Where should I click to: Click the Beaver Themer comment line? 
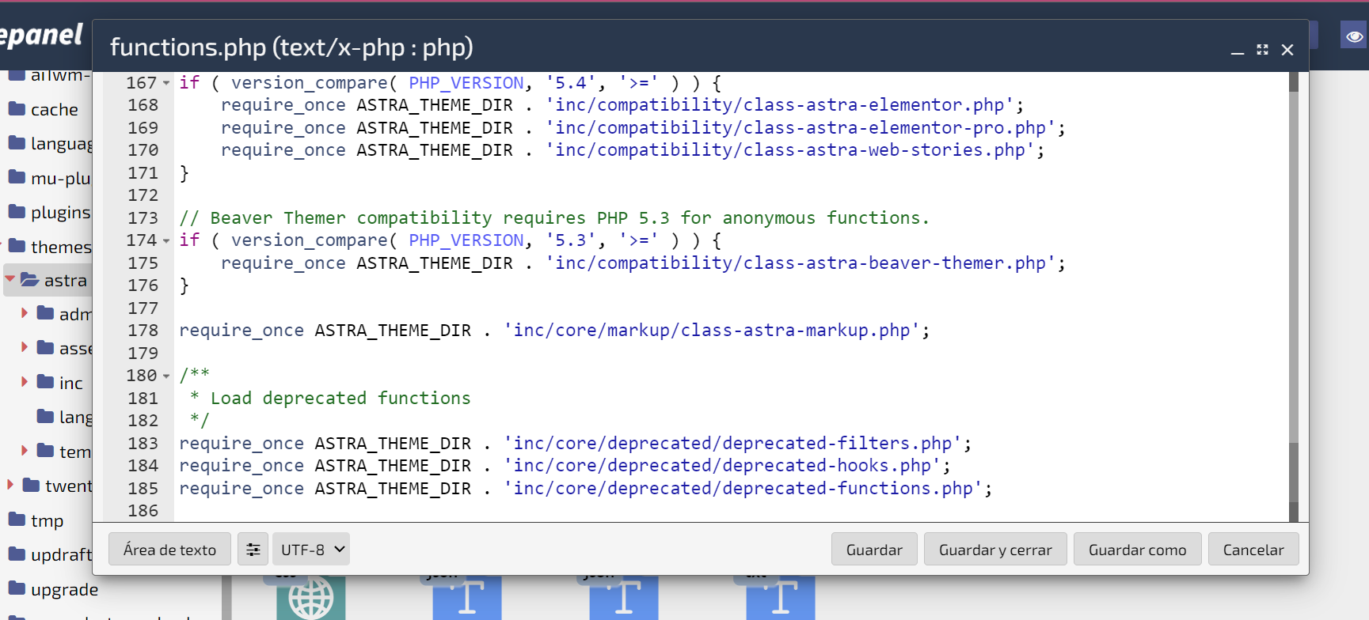(554, 218)
